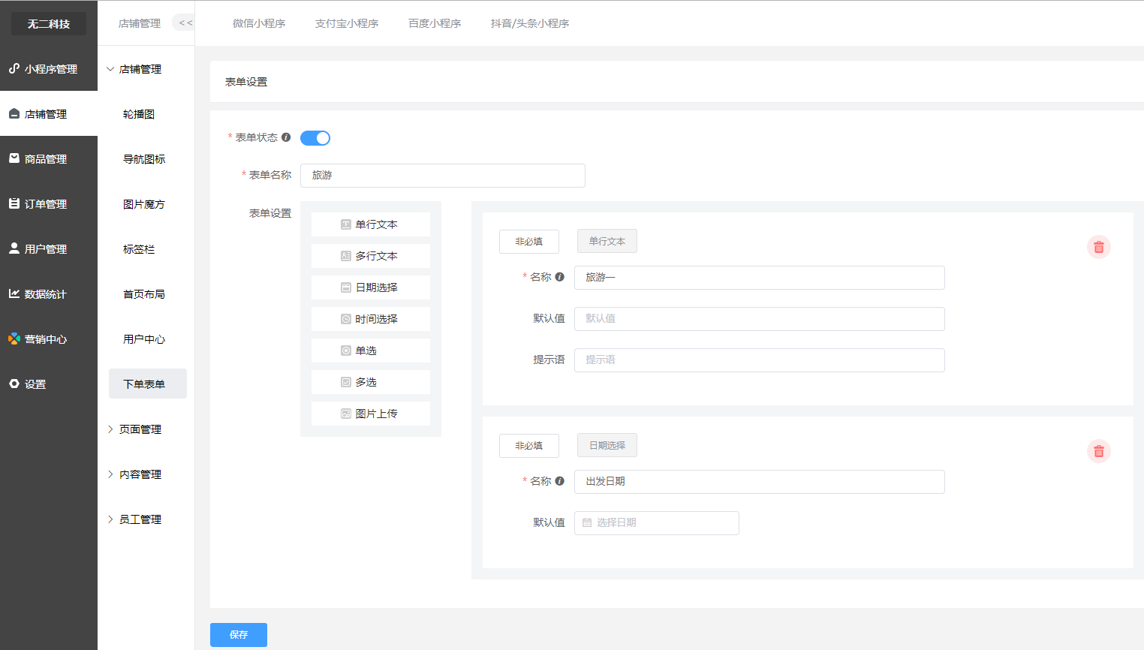The image size is (1144, 650).
Task: Click the info icon next to 表单状态
Action: click(286, 137)
